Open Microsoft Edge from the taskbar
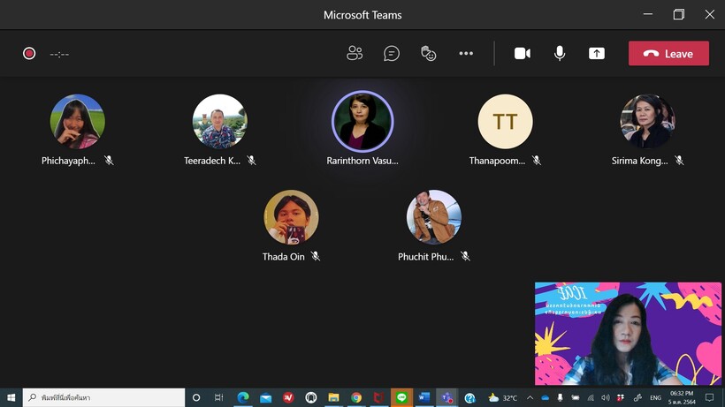The width and height of the screenshot is (725, 407). tap(243, 398)
